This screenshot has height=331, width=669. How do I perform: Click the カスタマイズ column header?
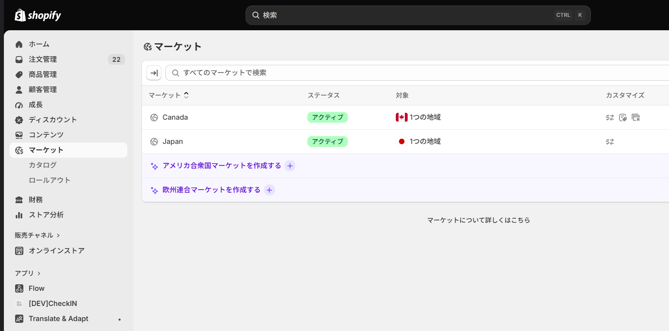(x=625, y=95)
